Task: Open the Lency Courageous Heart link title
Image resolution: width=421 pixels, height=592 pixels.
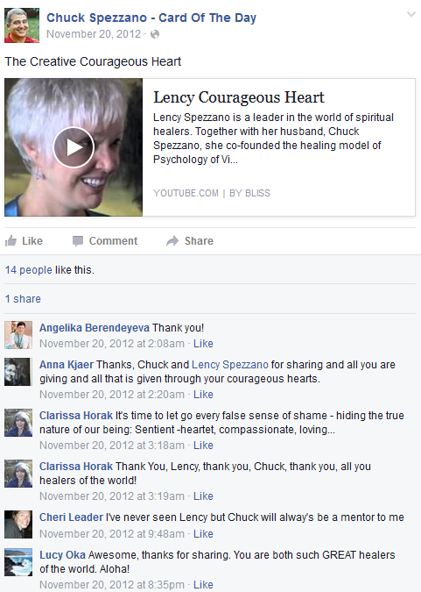Action: point(239,97)
